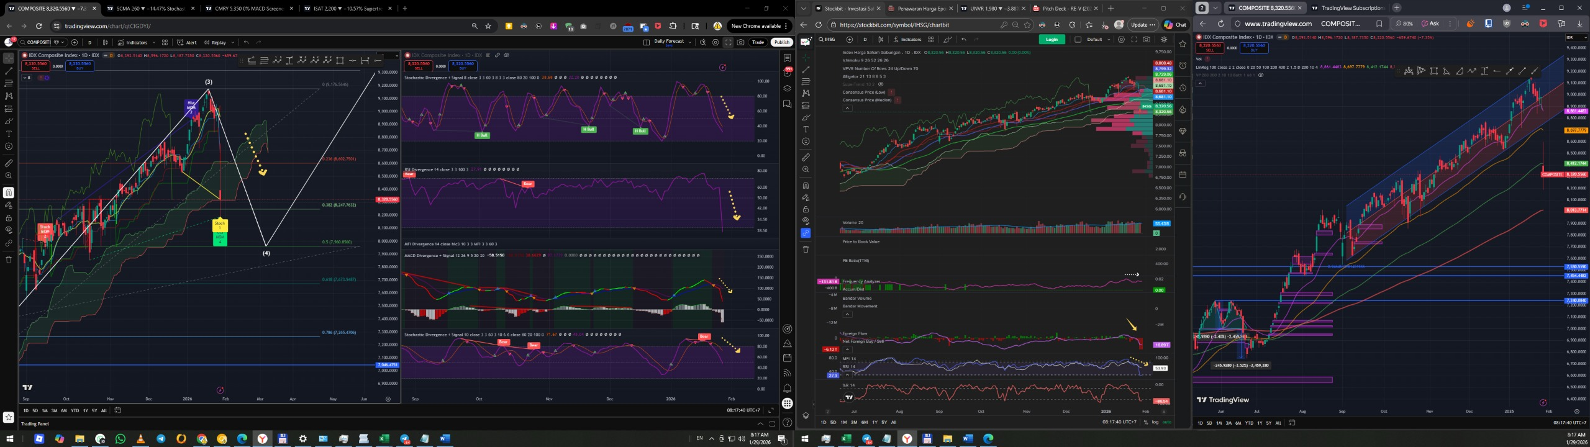The image size is (1590, 447).
Task: Open watchlist panel icon in Chrome TradingView right sidebar
Action: (x=787, y=58)
